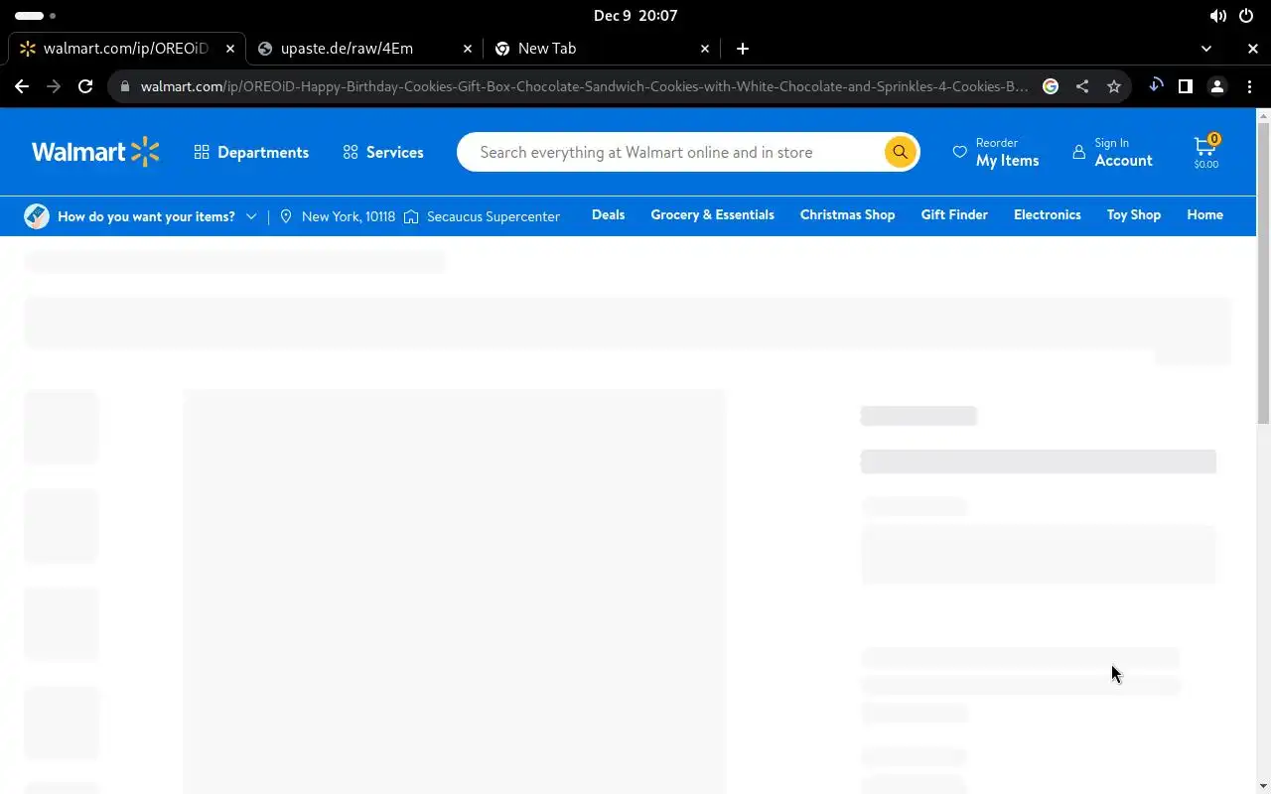Click the Walmart logo
This screenshot has height=794, width=1271.
pyautogui.click(x=95, y=152)
